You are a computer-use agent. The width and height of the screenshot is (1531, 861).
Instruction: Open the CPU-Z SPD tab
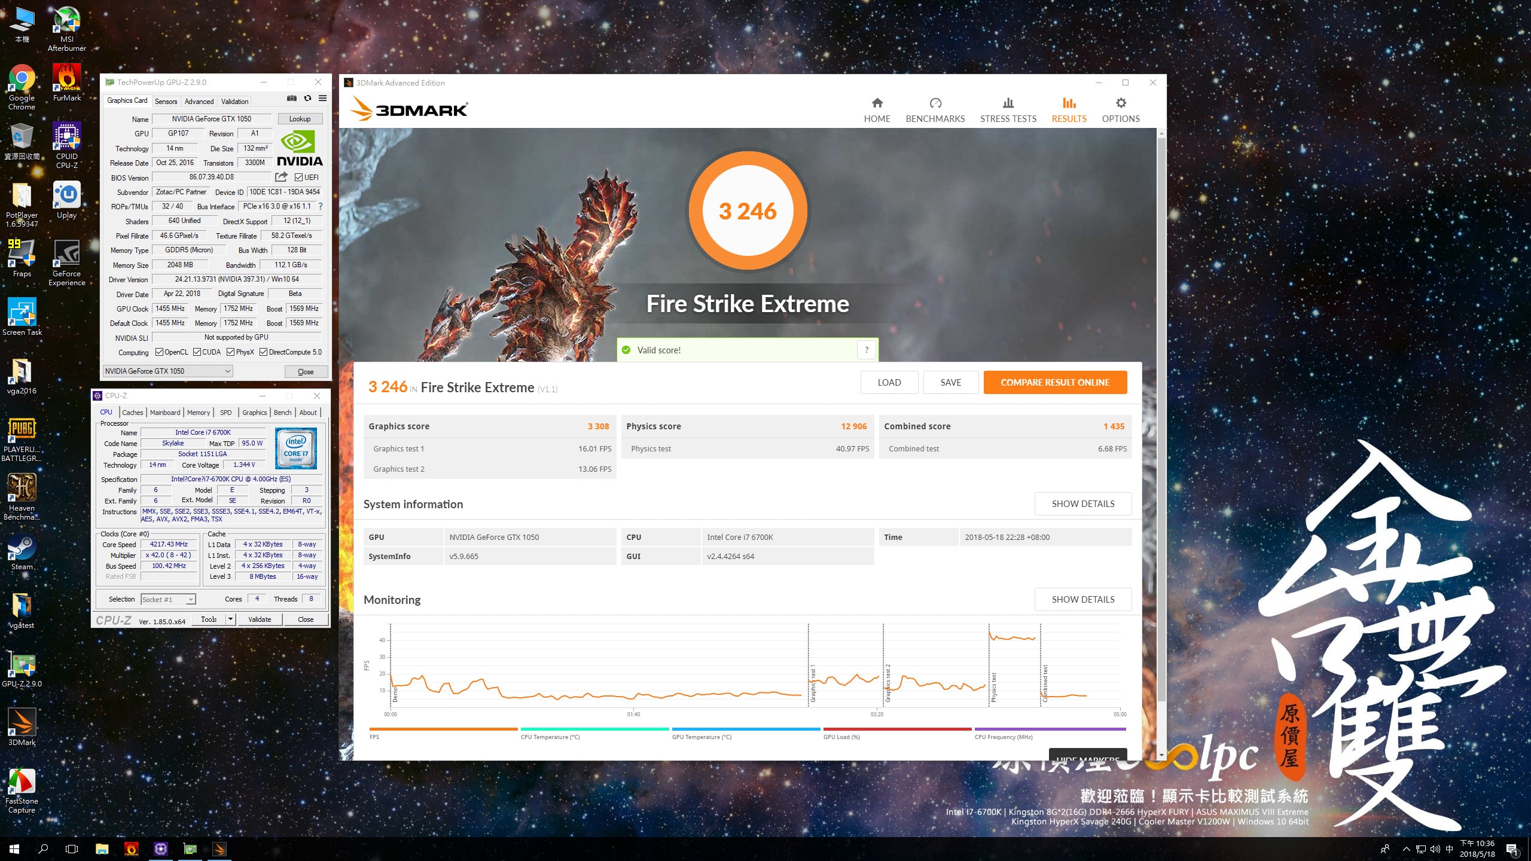point(225,413)
